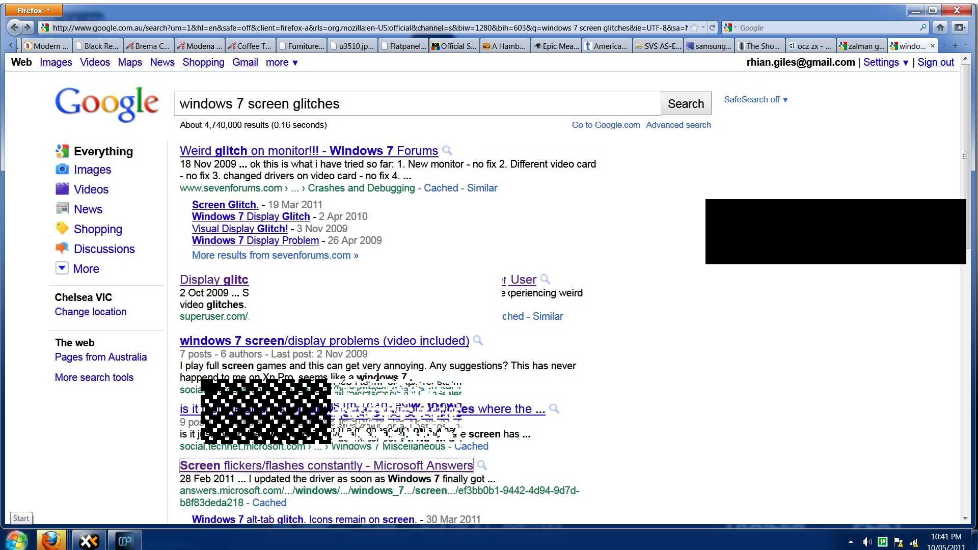
Task: Open the Settings dropdown
Action: coord(886,62)
